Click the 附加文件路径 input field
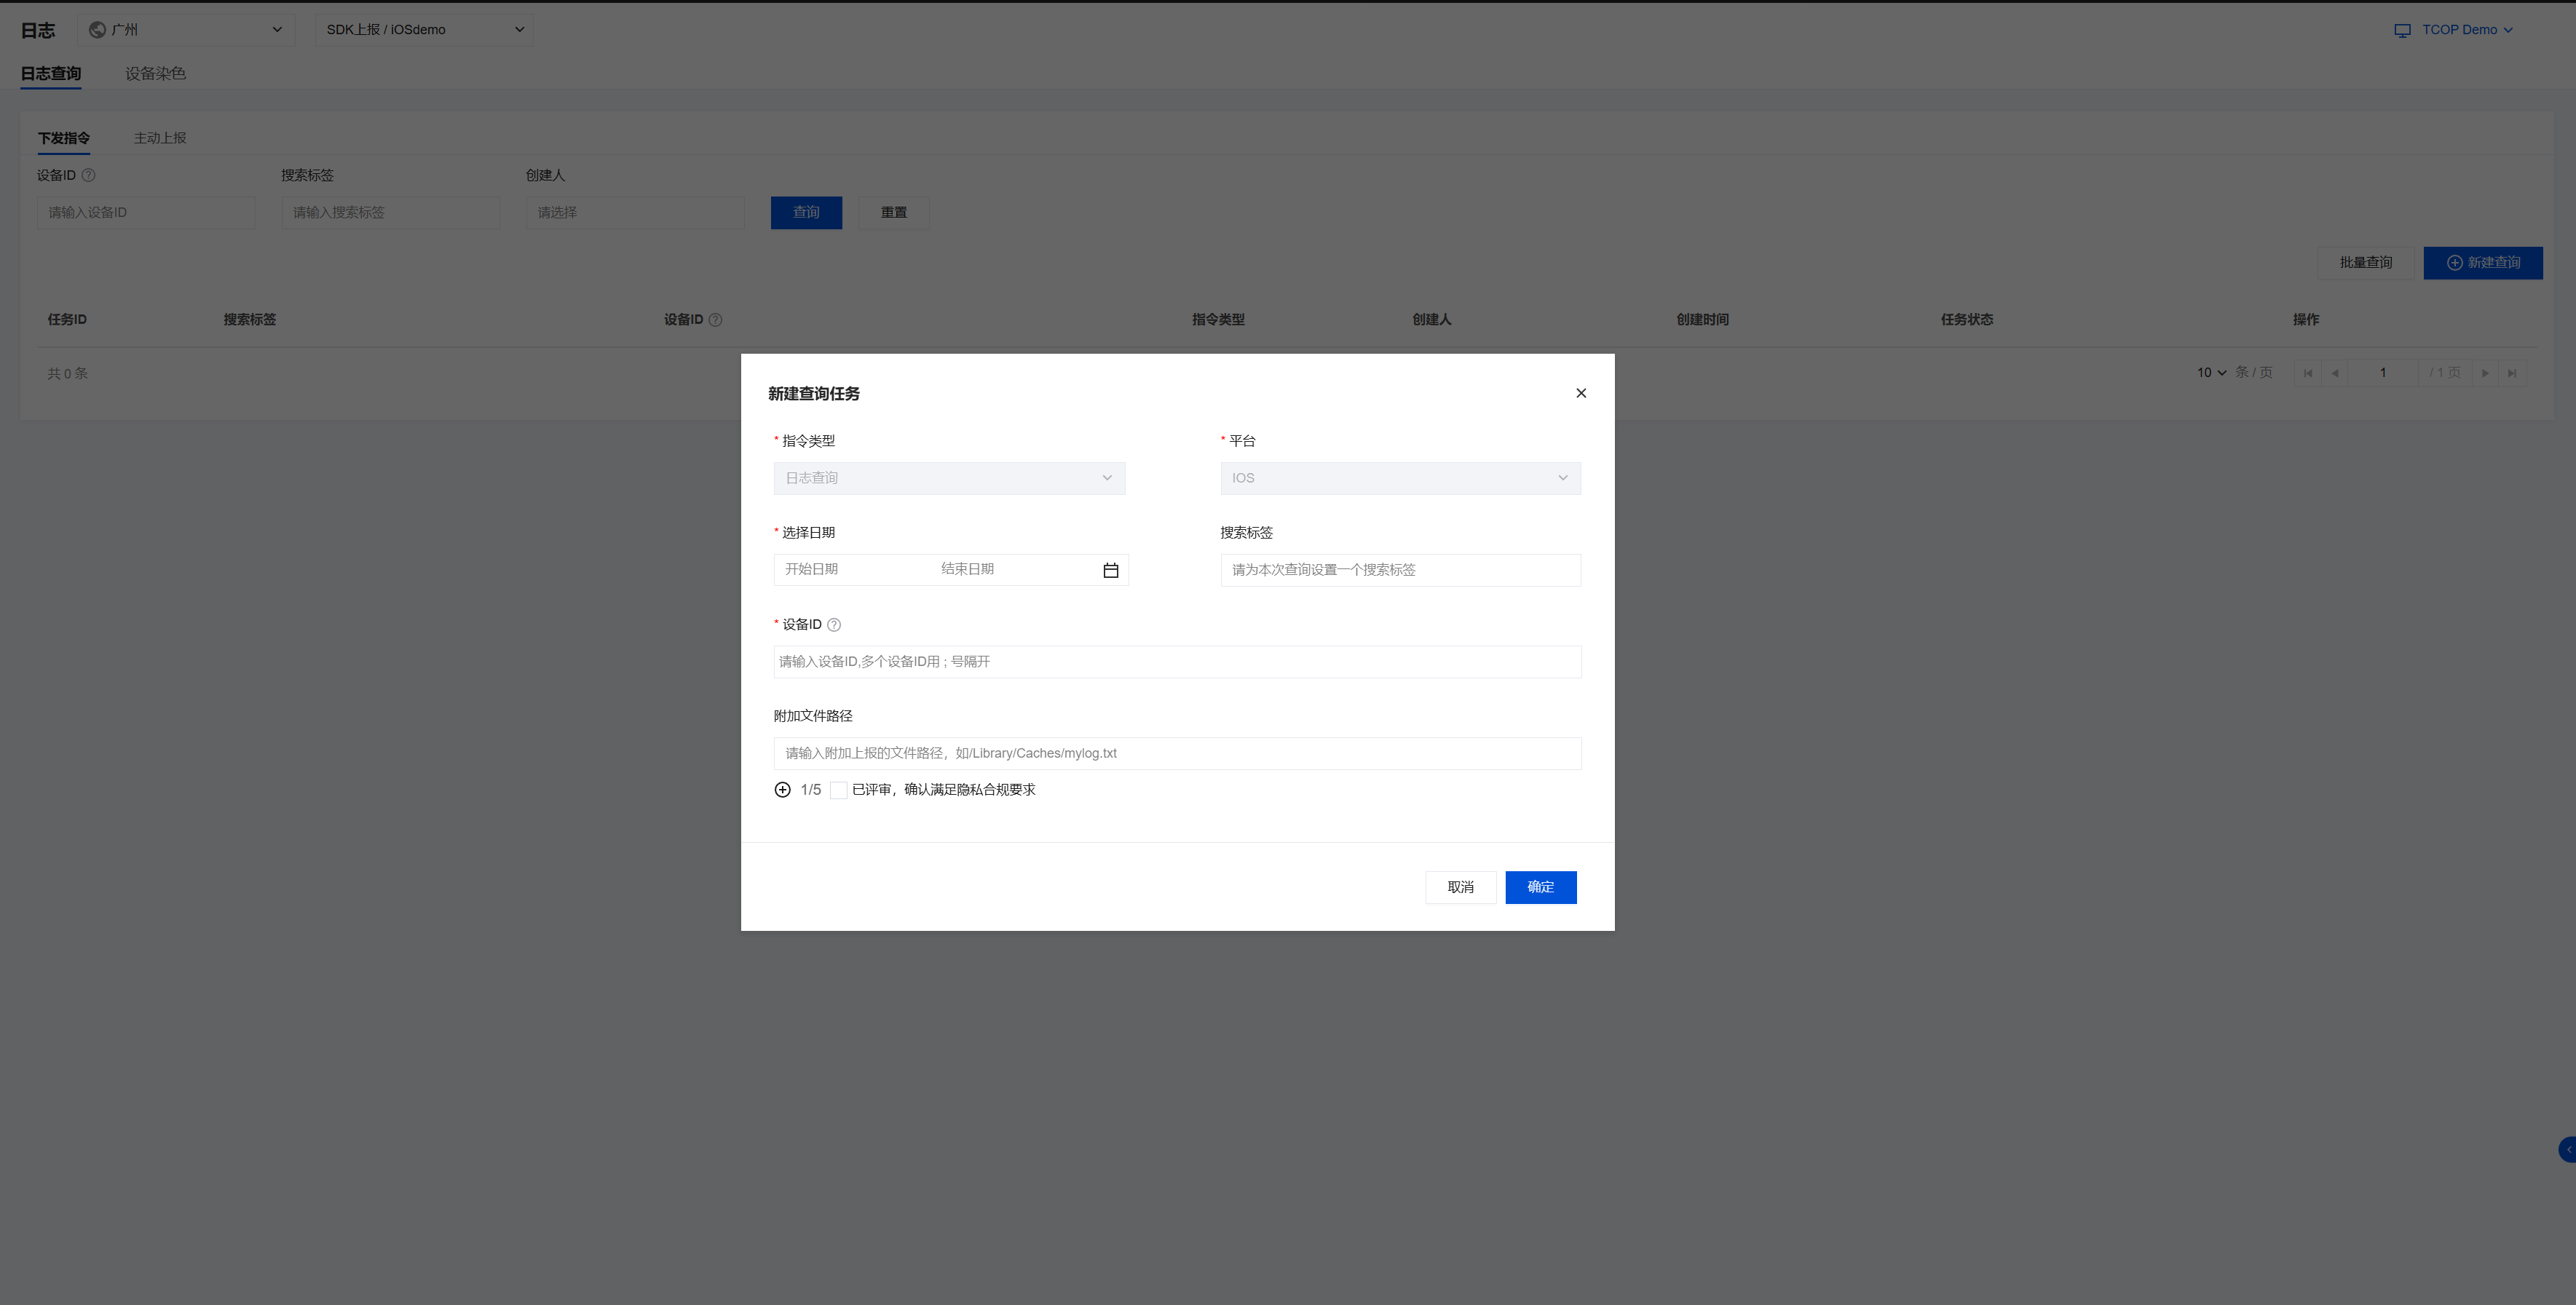 point(1177,753)
